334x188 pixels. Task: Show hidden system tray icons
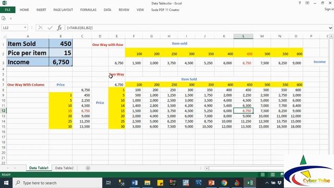tap(267, 183)
